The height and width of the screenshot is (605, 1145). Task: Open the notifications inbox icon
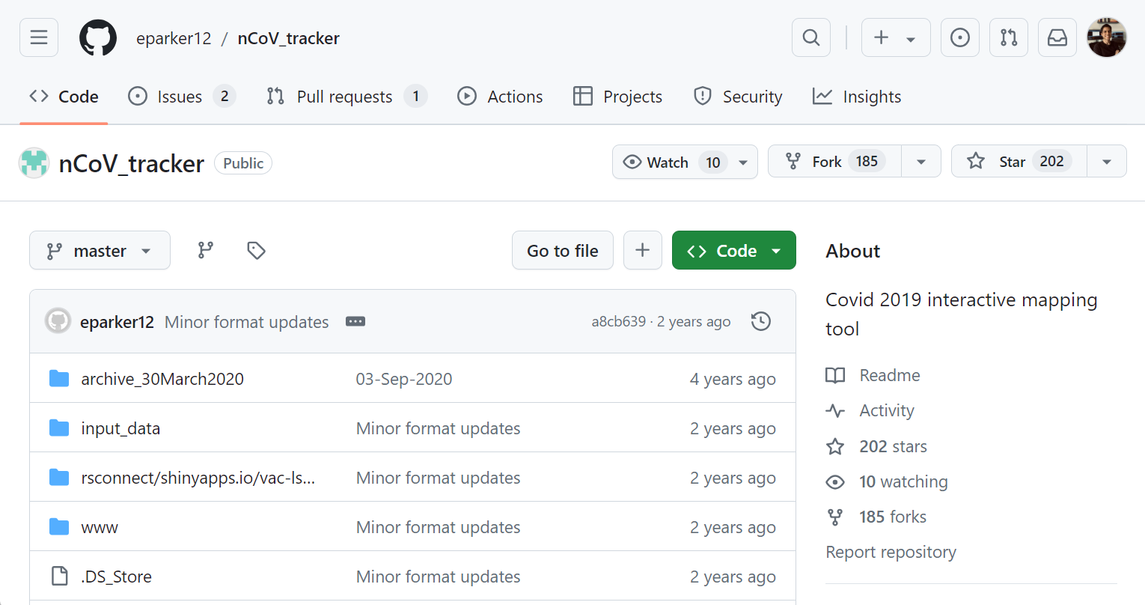(x=1057, y=37)
